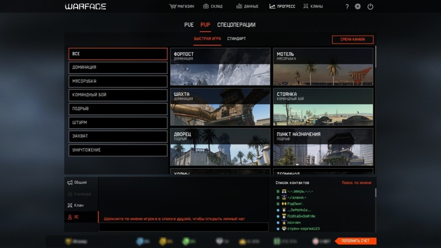Select the Уничтожение mode filter
The image size is (441, 248).
coord(118,150)
